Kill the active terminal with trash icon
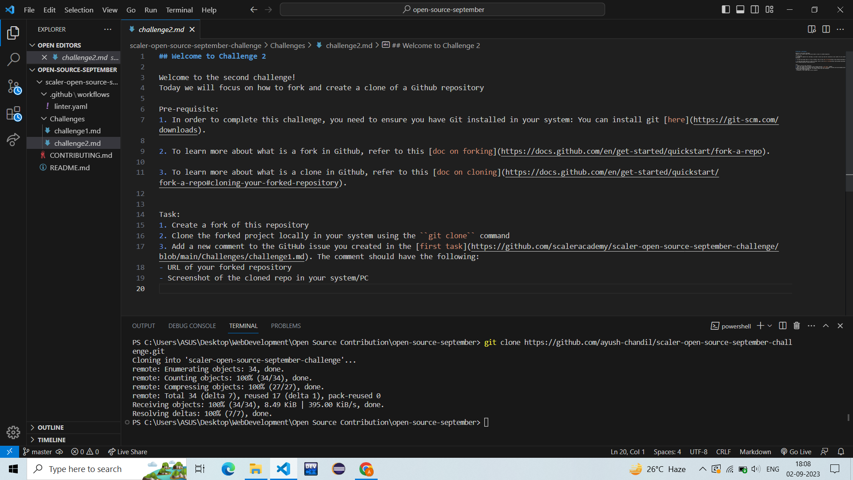The height and width of the screenshot is (480, 853). click(796, 326)
